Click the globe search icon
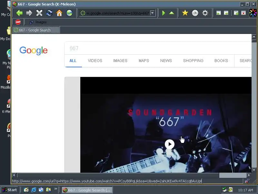The height and width of the screenshot is (194, 258). click(x=69, y=13)
